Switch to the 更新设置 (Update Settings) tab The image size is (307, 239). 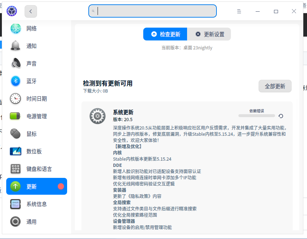[209, 34]
